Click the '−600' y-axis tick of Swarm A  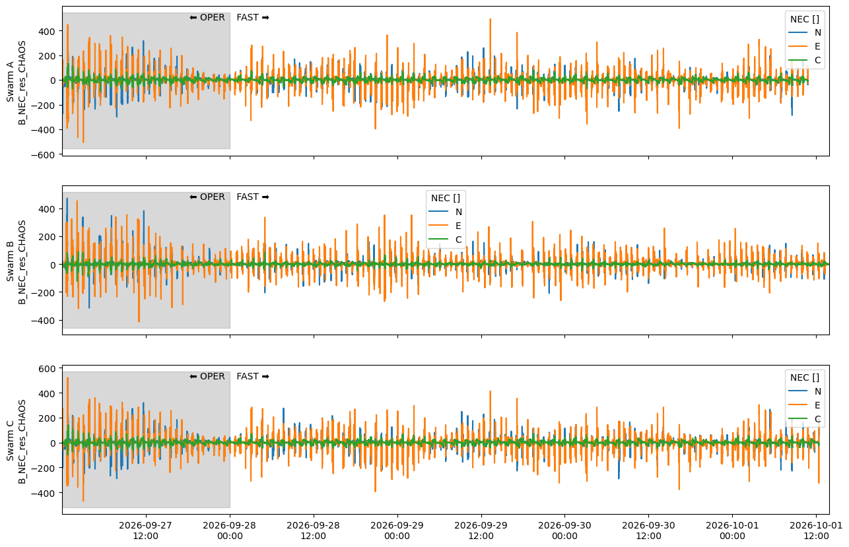tap(46, 154)
